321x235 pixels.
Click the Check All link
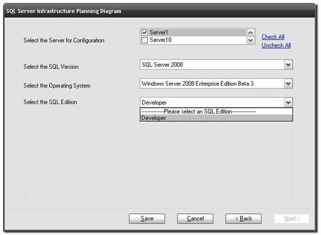(x=273, y=37)
